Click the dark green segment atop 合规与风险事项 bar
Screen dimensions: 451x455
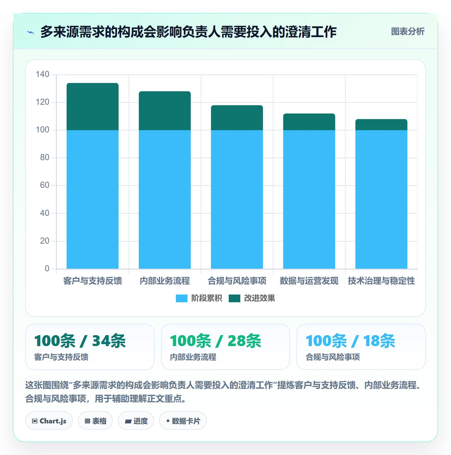[x=237, y=118]
